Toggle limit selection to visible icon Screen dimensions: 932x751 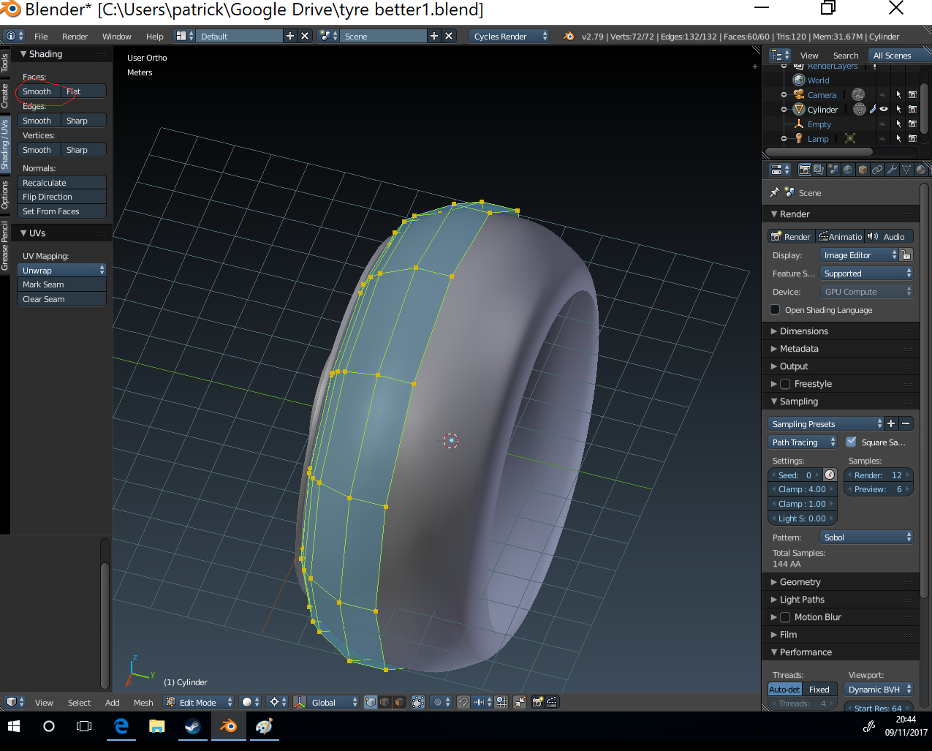click(x=418, y=702)
